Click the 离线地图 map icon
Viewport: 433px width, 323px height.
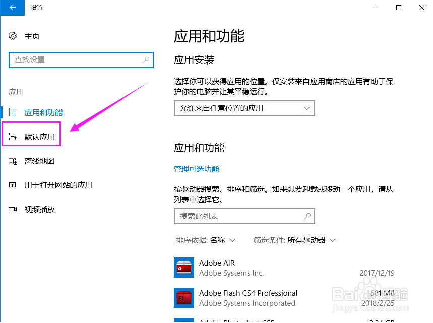(13, 161)
